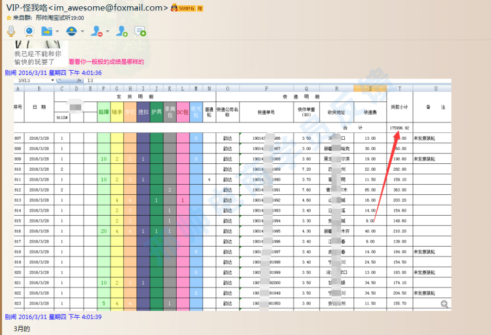Screen dimensions: 491x335
Task: Click the blue police-cap report icon
Action: point(72,31)
